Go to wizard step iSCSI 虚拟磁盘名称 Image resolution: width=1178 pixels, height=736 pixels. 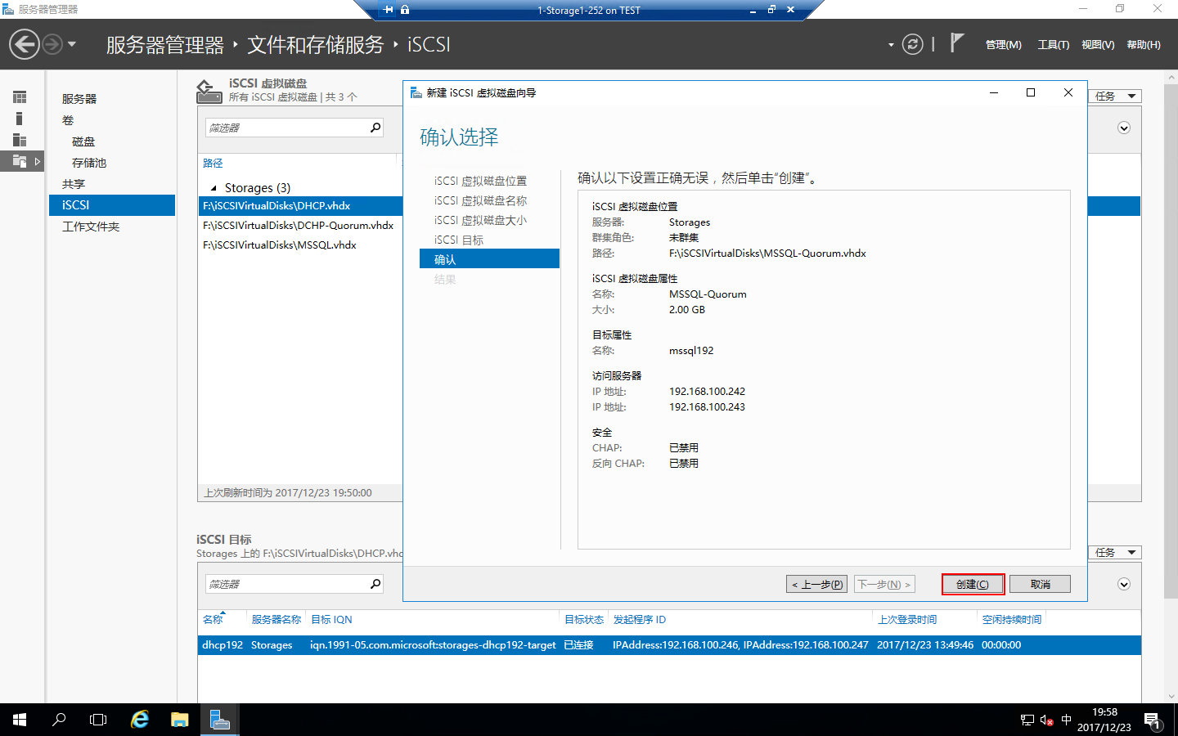(x=480, y=200)
